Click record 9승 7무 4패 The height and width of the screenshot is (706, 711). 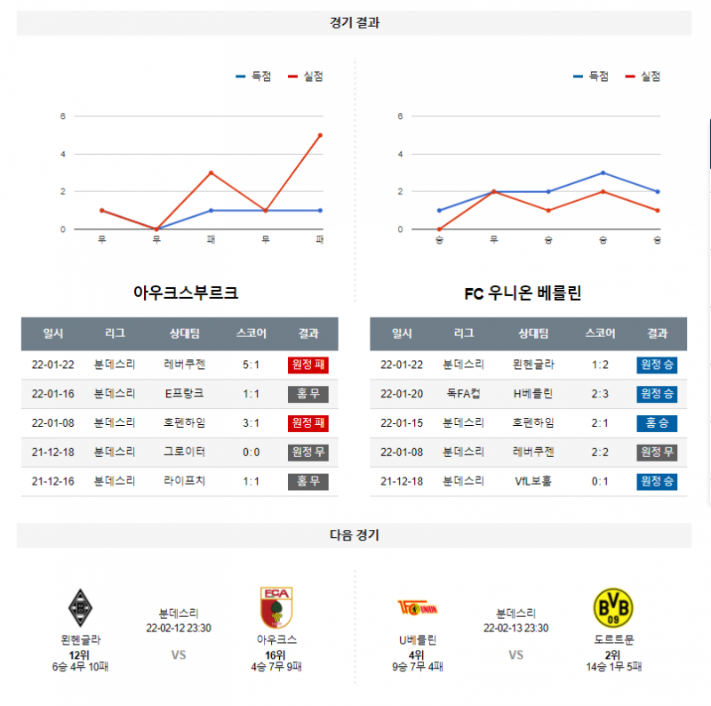pos(418,667)
